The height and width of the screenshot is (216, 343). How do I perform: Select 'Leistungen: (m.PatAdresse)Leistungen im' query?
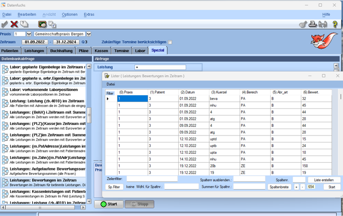[44, 148]
